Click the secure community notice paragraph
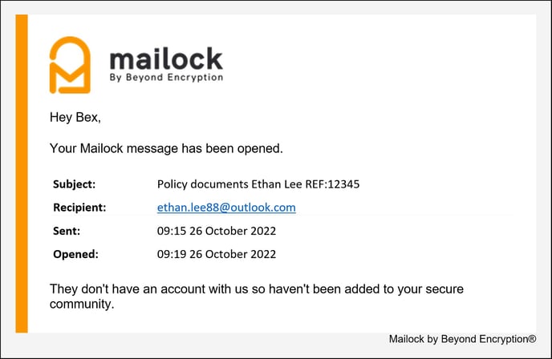Screen dimensions: 552x359 pyautogui.click(x=257, y=296)
